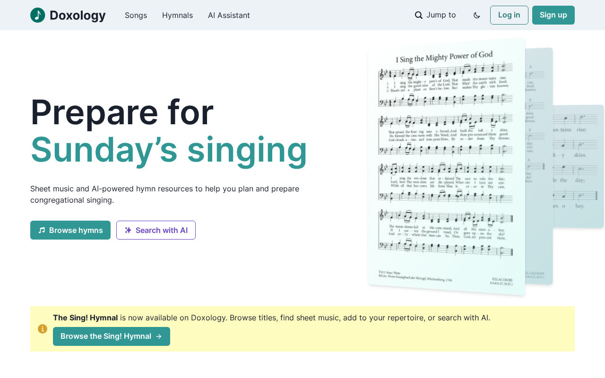Click the Doxology music note logo icon
Viewport: 605px width, 378px height.
[x=38, y=15]
